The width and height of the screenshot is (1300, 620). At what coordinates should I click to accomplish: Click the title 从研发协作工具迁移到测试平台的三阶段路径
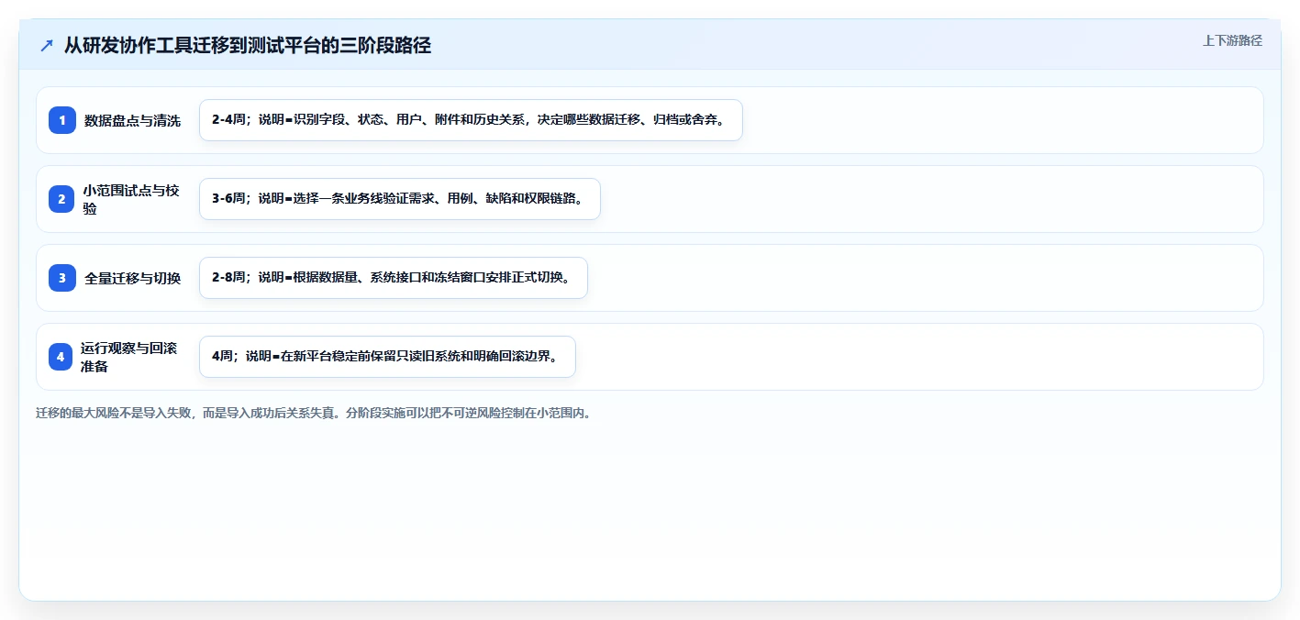248,45
